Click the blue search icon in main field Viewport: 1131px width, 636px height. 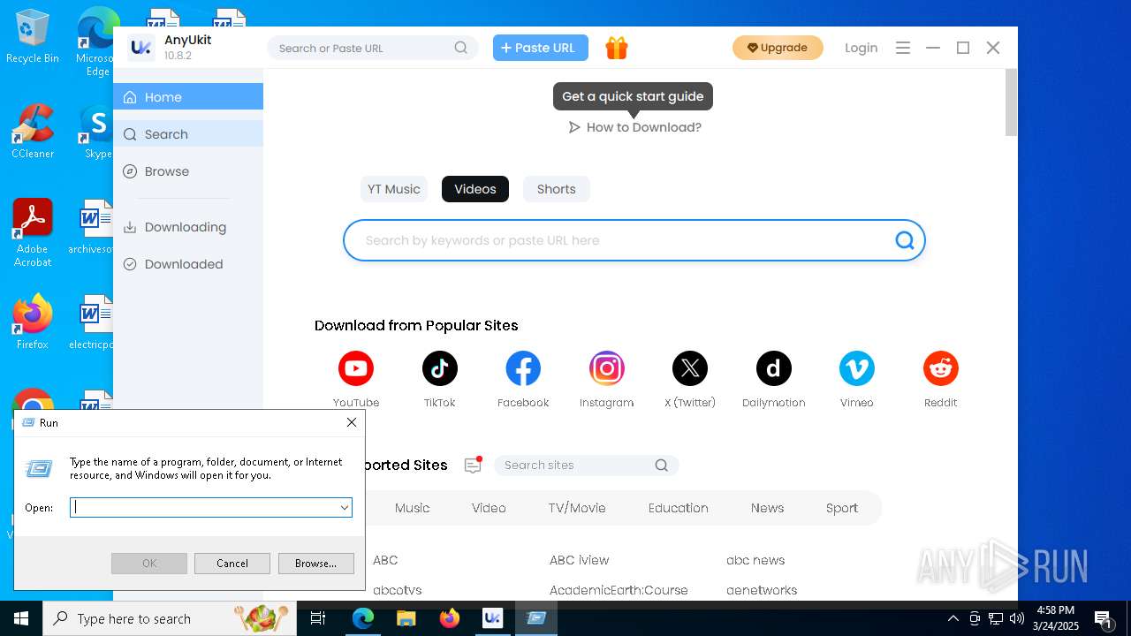pos(905,240)
